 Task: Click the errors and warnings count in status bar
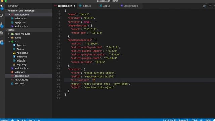21,120
